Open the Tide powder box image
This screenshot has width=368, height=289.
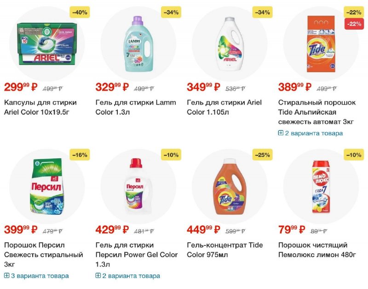(321, 44)
